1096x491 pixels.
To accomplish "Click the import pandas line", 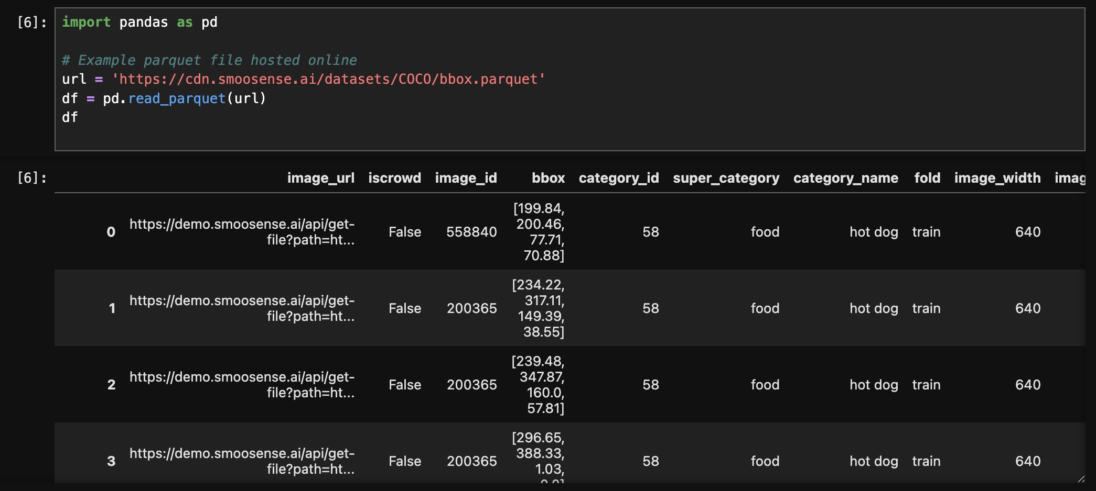I will tap(139, 23).
